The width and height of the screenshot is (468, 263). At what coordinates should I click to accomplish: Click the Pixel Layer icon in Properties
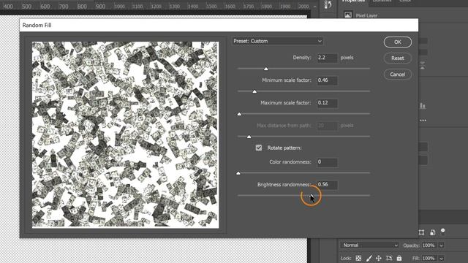[348, 15]
